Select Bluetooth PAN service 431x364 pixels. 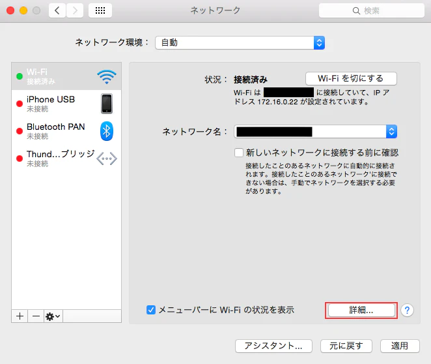point(66,131)
